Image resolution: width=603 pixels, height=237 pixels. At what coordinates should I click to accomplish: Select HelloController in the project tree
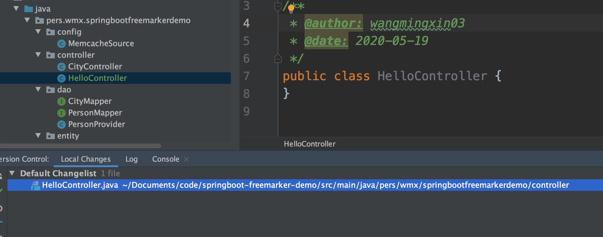coord(97,78)
